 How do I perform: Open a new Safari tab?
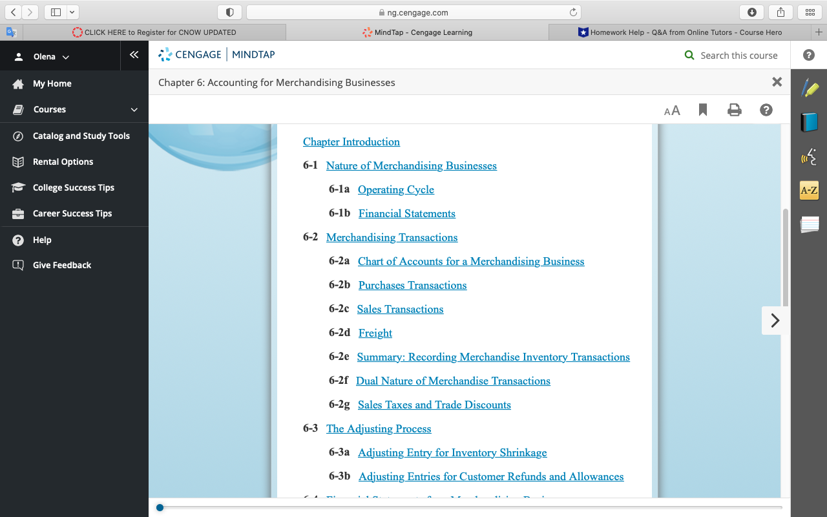click(819, 32)
